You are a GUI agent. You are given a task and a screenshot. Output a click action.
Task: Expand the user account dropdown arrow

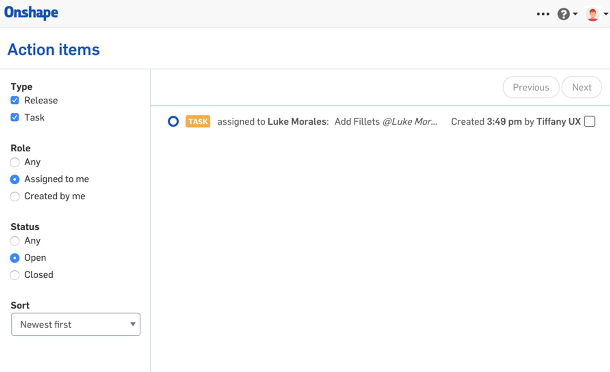coord(605,14)
